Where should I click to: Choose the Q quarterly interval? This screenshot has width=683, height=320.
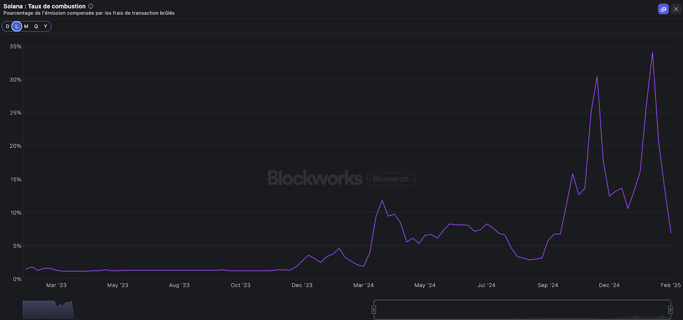point(36,26)
